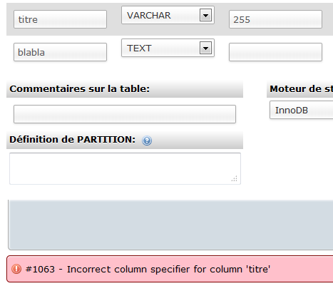The image size is (333, 286).
Task: Click the red error warning icon
Action: (x=16, y=269)
